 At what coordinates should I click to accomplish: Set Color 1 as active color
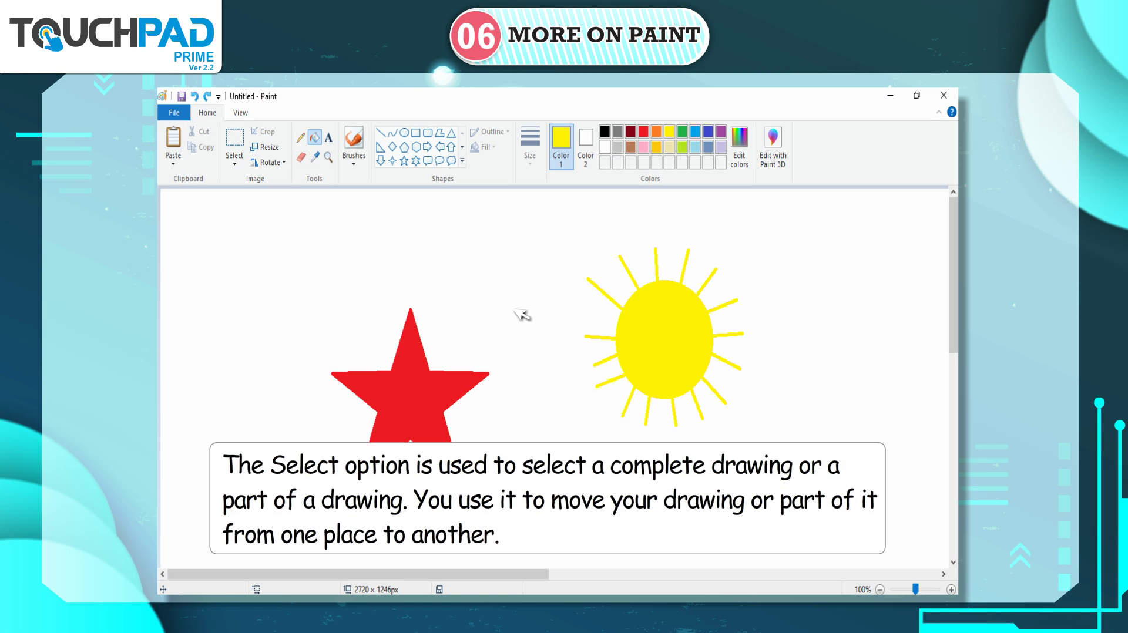coord(561,147)
